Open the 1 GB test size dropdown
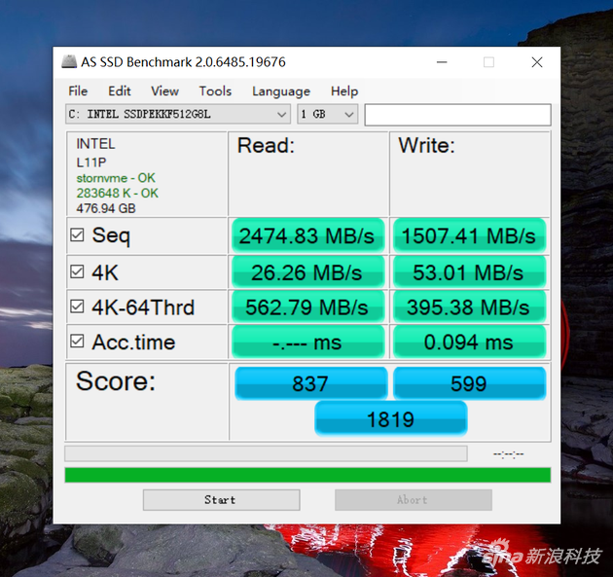Image resolution: width=613 pixels, height=577 pixels. [x=328, y=114]
